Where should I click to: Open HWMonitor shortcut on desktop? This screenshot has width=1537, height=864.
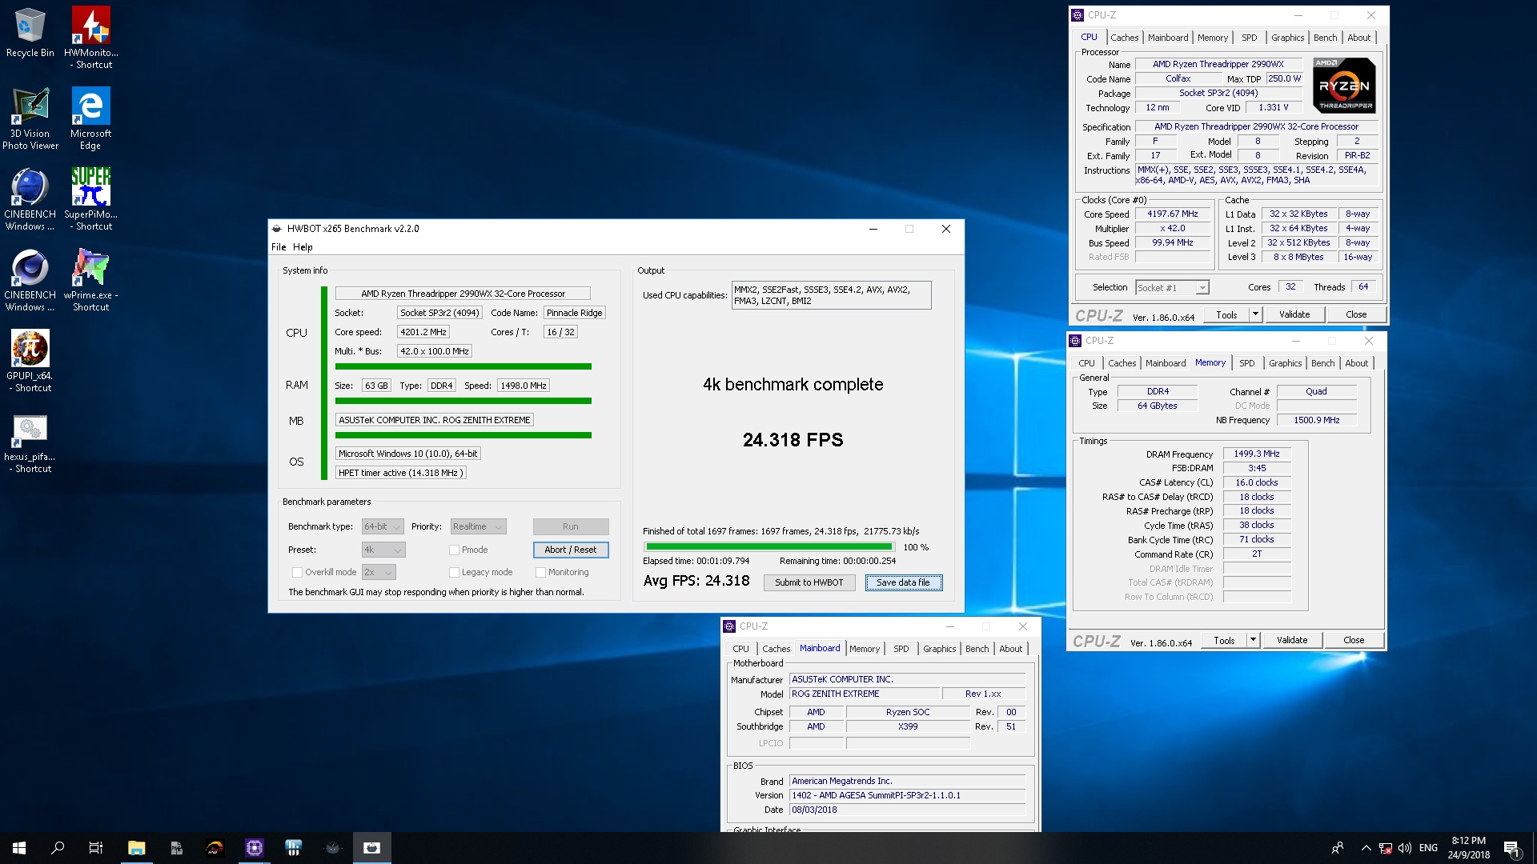[x=90, y=37]
